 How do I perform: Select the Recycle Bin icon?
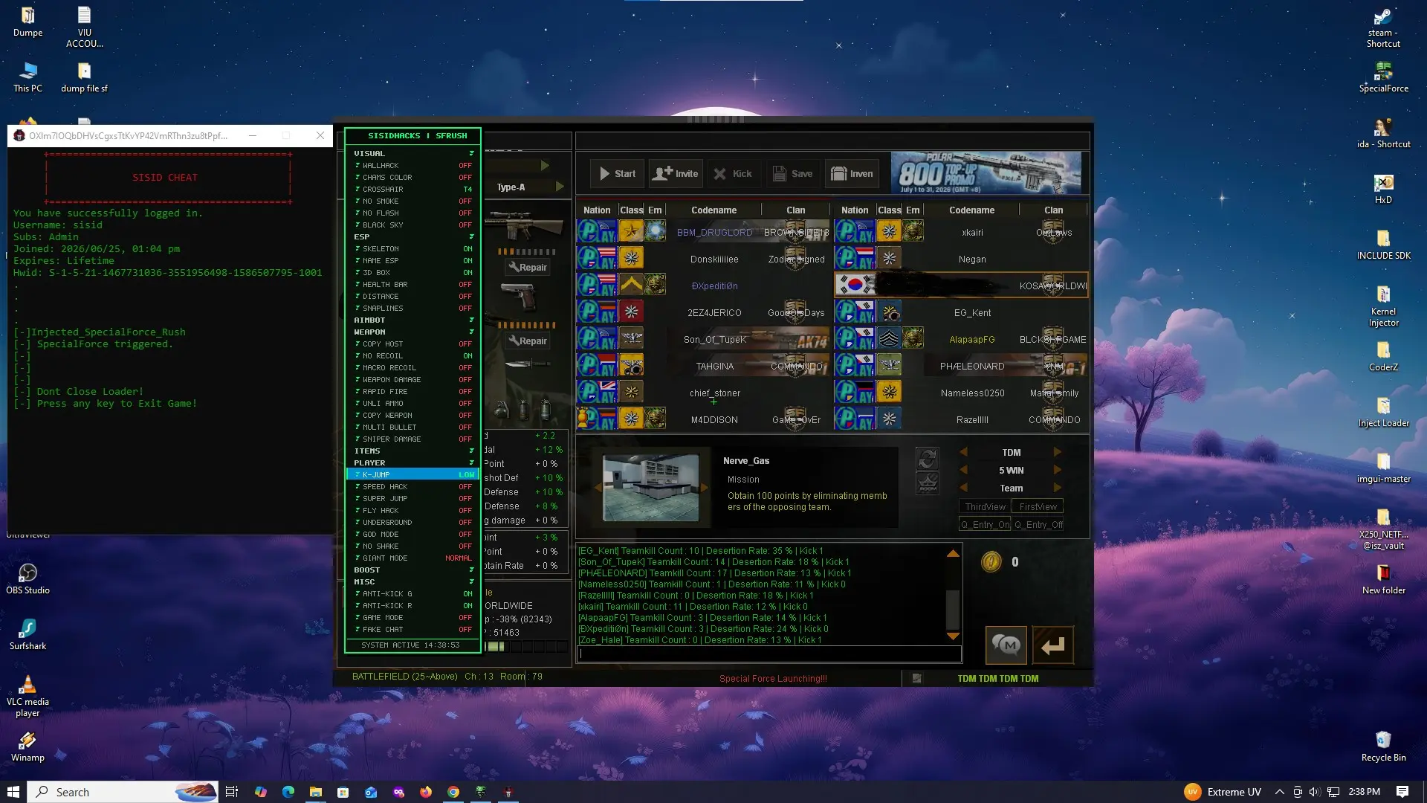1383,746
